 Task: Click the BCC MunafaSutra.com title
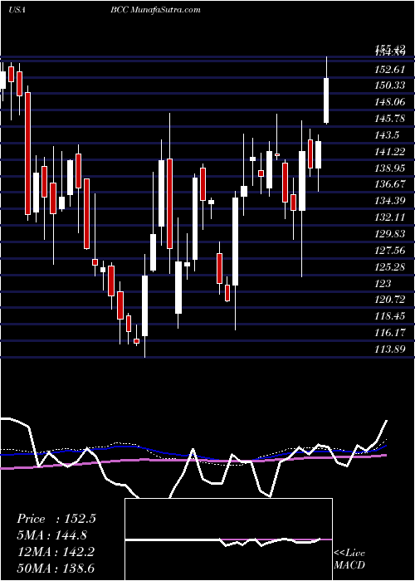tap(155, 10)
